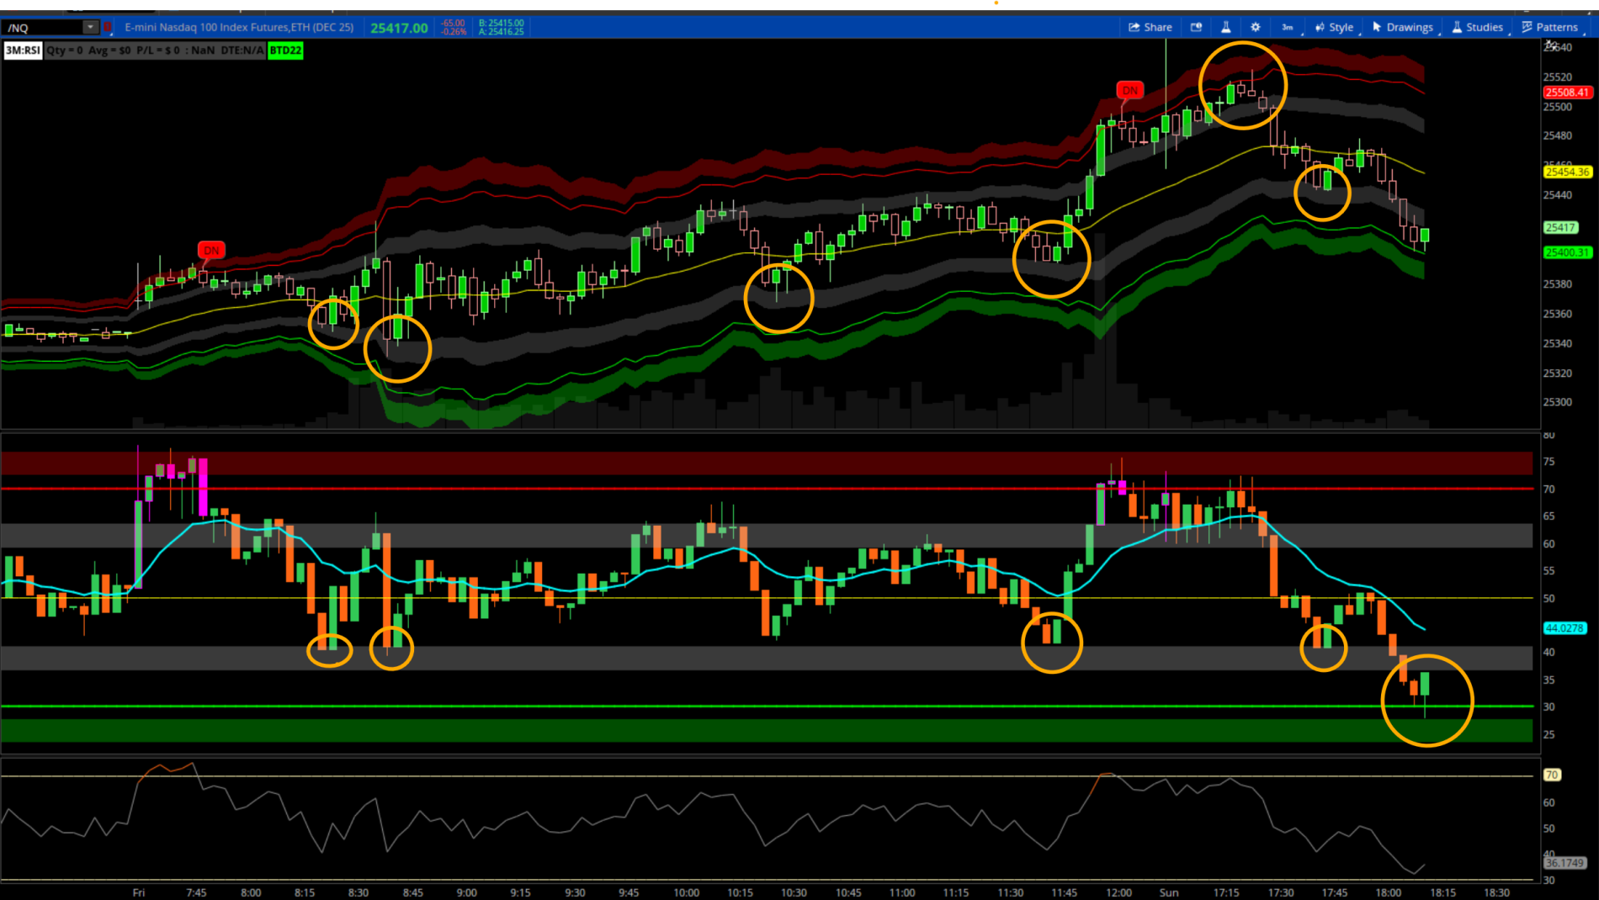
Task: Open the Drawings menu
Action: (1403, 27)
